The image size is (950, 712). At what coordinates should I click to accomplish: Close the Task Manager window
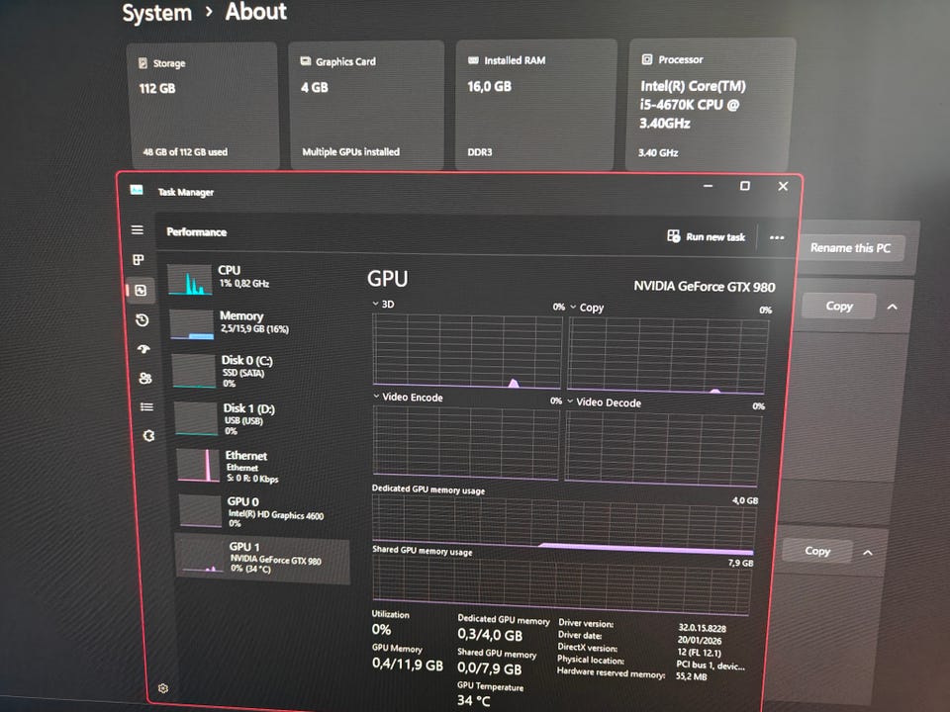click(783, 187)
